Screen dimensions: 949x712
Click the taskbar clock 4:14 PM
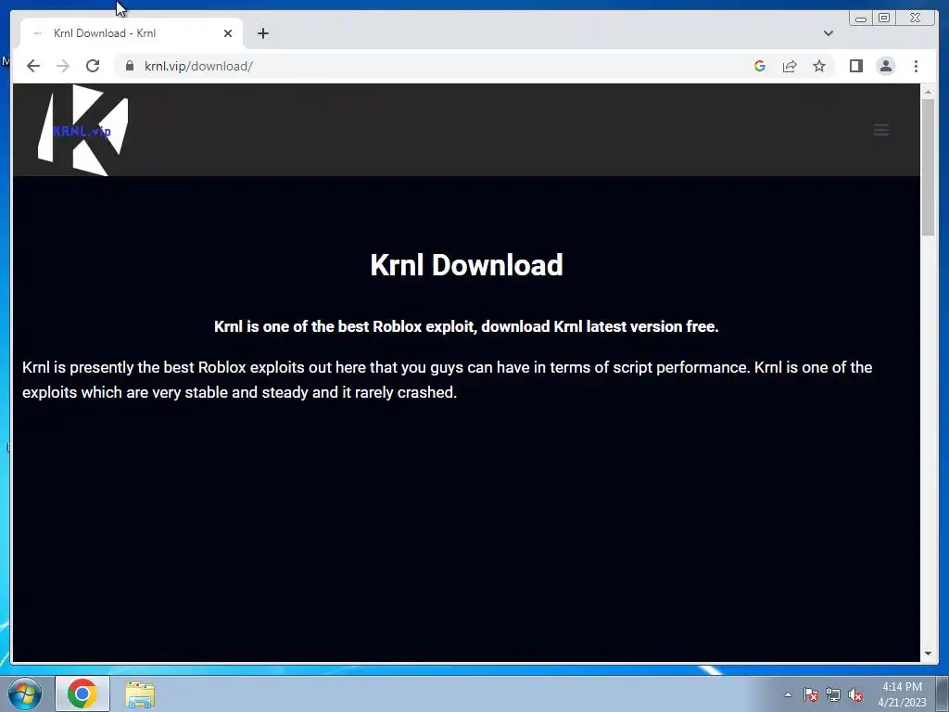tap(902, 694)
